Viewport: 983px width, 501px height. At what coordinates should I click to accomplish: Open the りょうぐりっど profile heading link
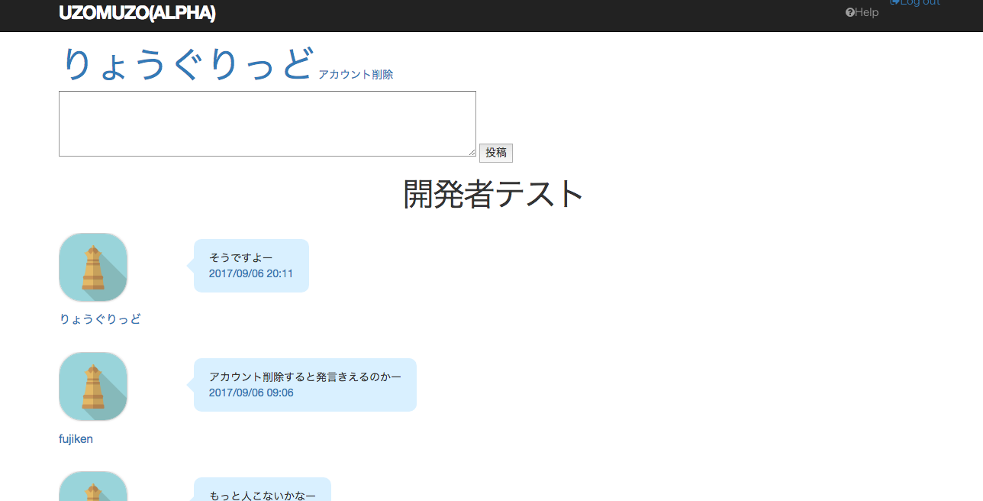coord(188,64)
